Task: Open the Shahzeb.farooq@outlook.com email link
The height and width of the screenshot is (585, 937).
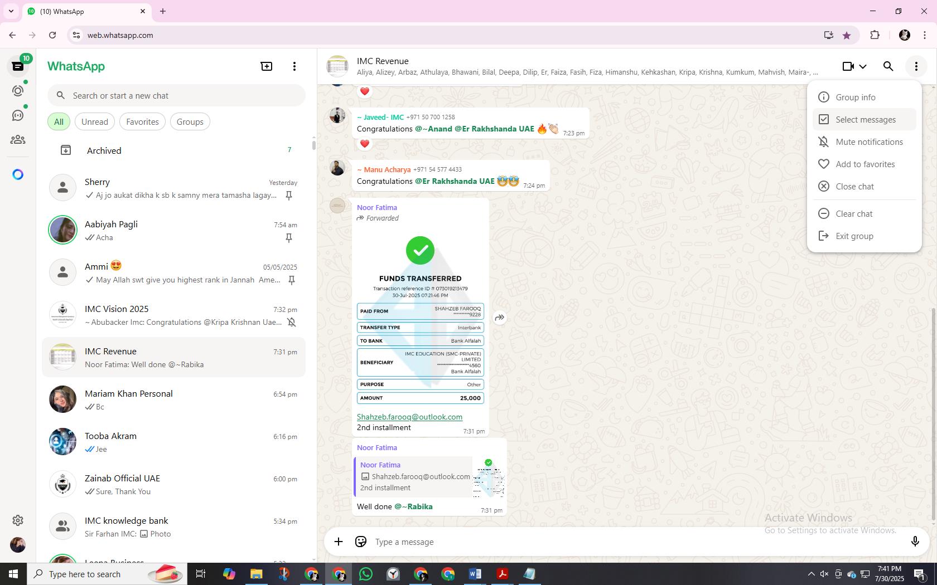Action: [409, 417]
